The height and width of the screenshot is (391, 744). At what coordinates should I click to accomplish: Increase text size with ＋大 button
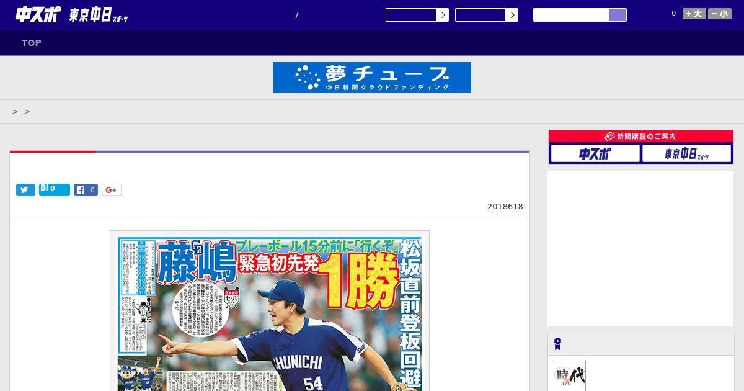pyautogui.click(x=694, y=14)
